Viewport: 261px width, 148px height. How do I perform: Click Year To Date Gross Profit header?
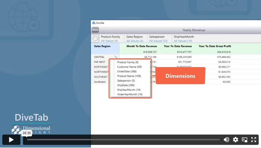(x=215, y=46)
